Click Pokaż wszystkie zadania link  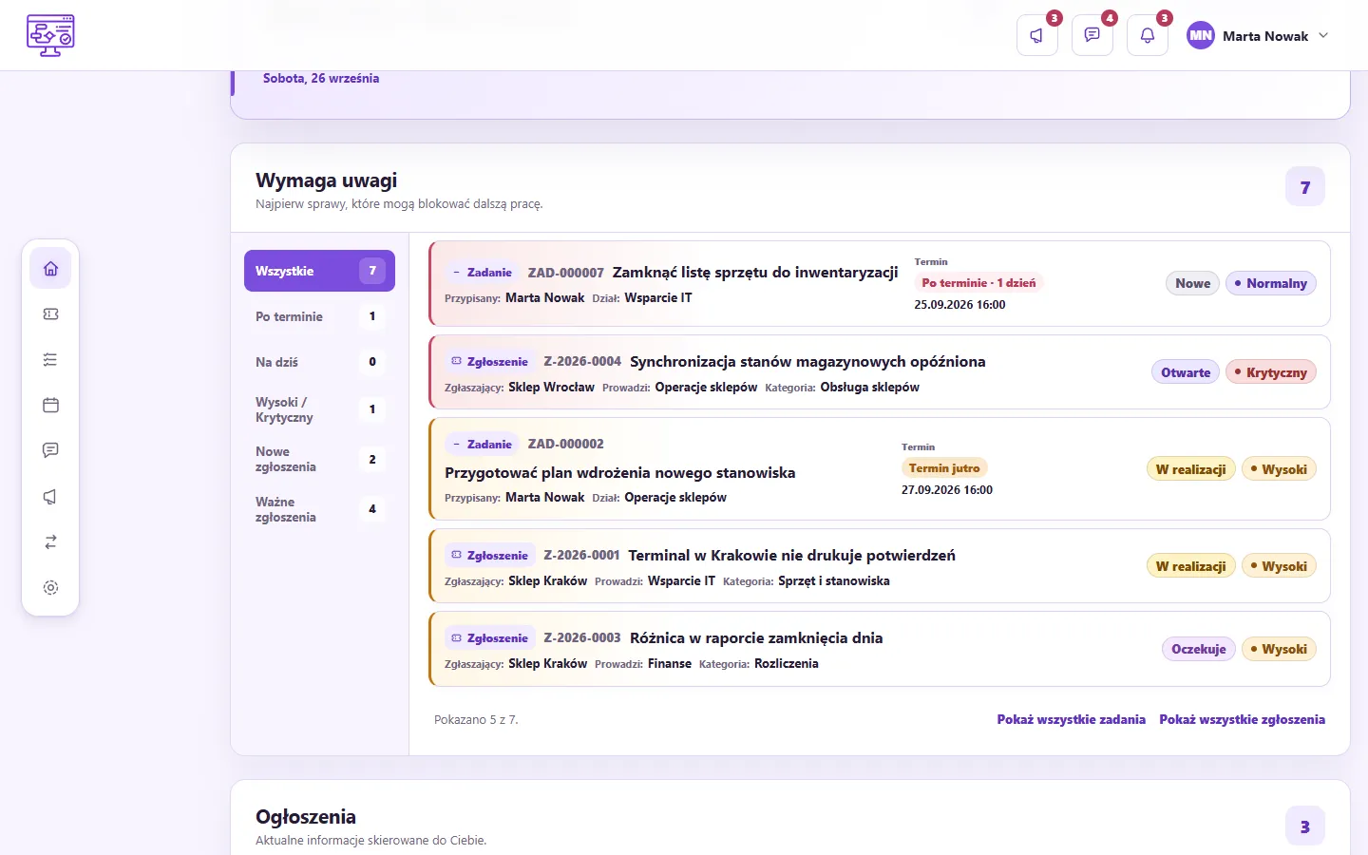(x=1071, y=719)
